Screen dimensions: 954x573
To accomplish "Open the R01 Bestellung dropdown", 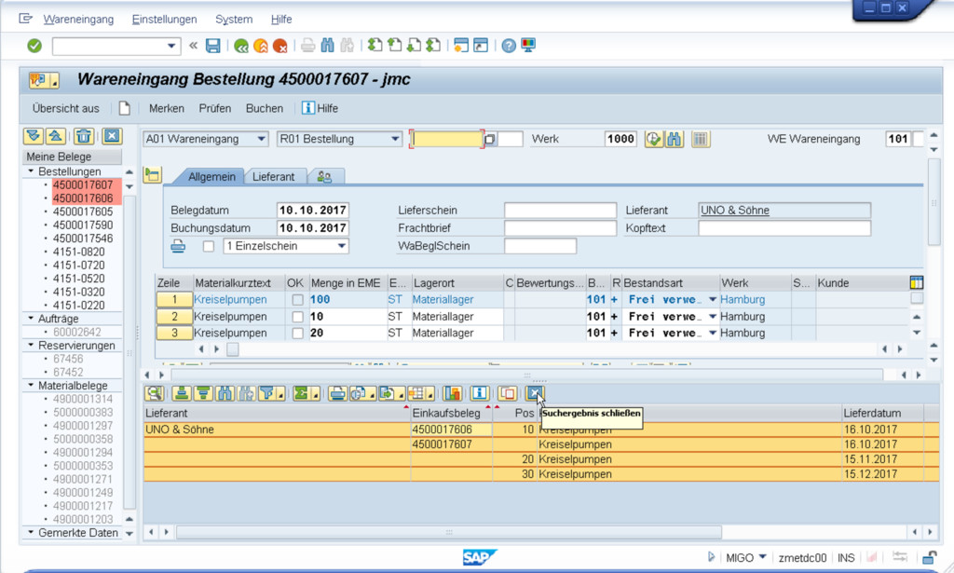I will pos(395,139).
